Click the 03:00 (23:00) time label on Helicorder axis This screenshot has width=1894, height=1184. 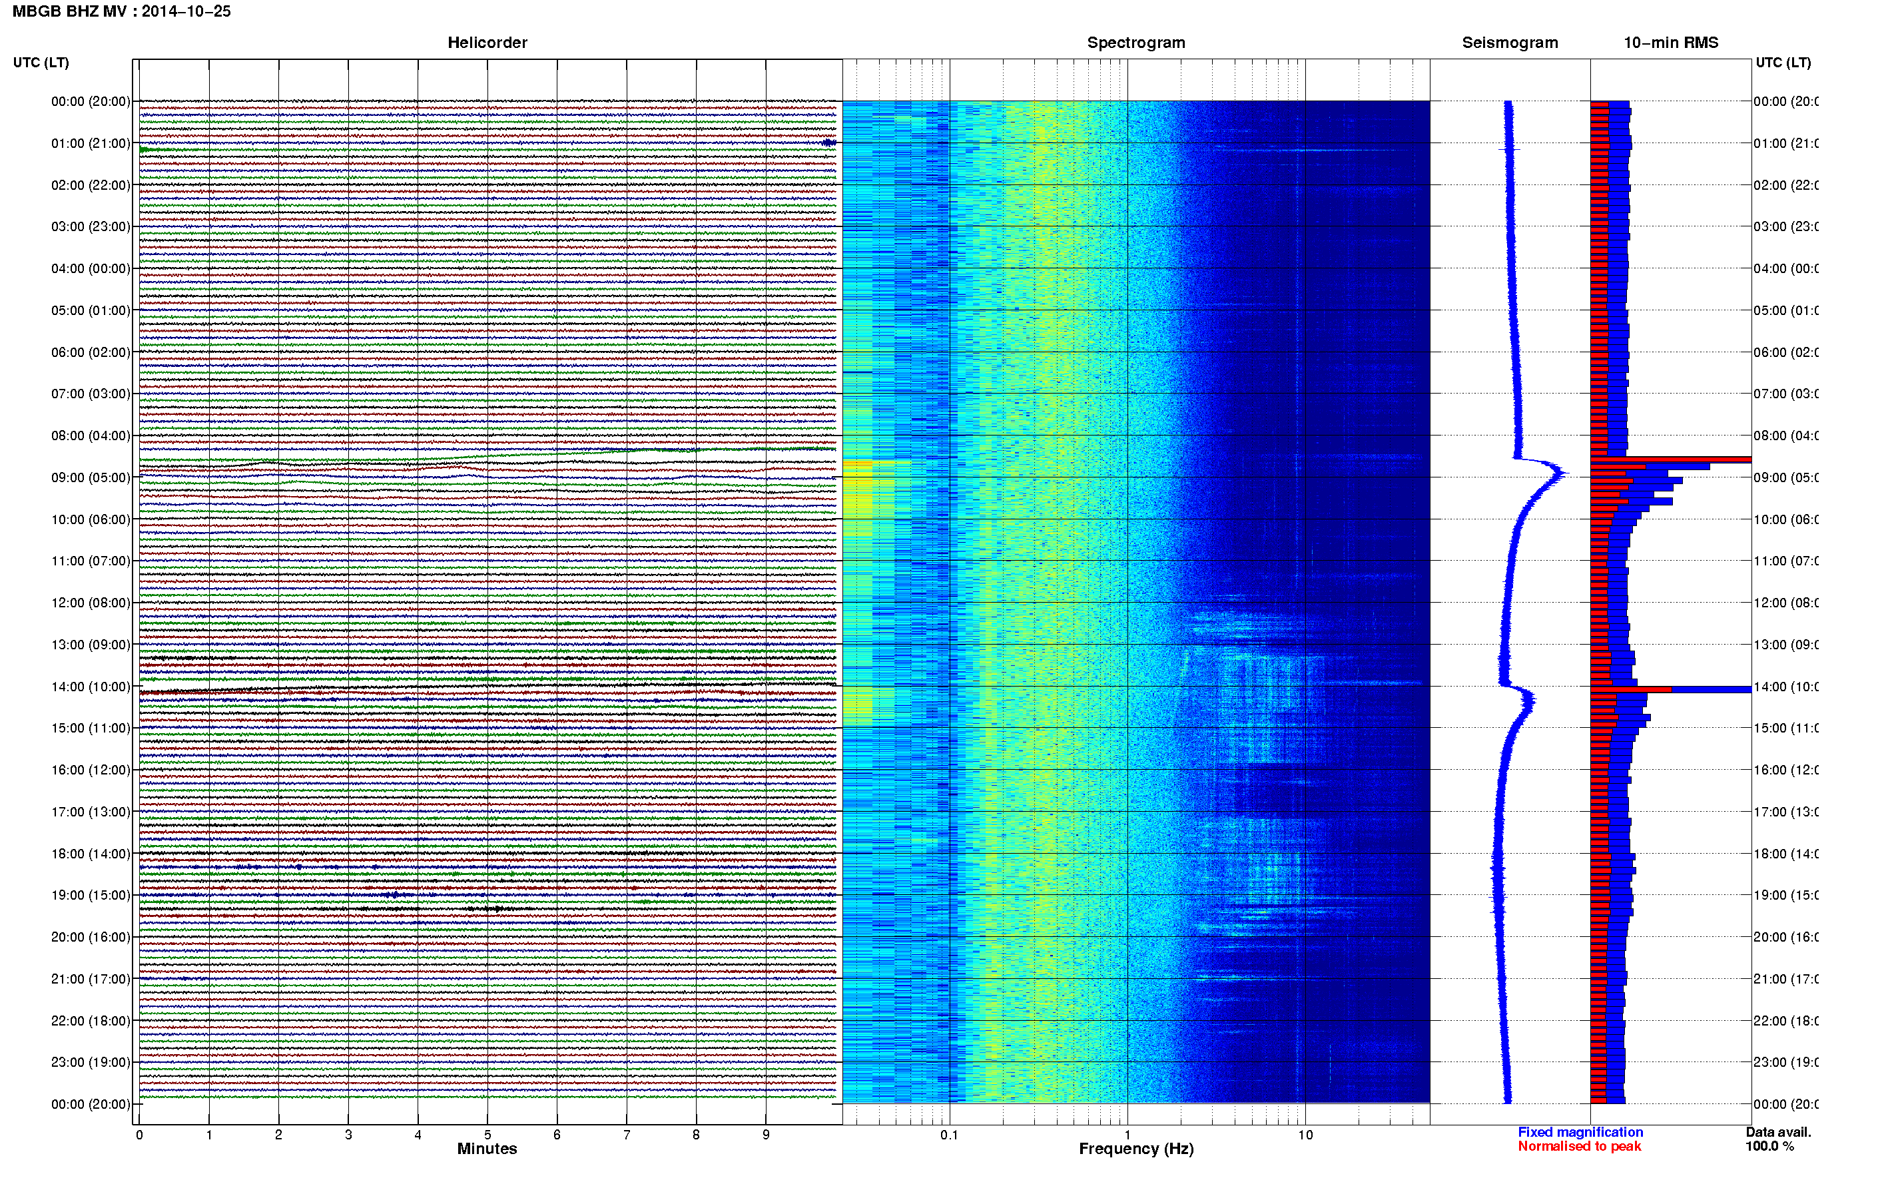tap(91, 226)
